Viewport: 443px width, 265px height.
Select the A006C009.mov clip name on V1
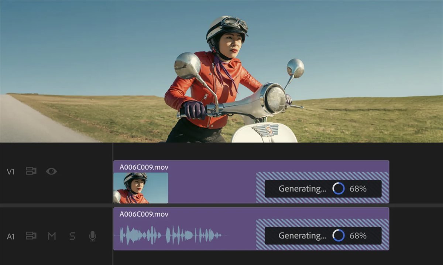144,167
